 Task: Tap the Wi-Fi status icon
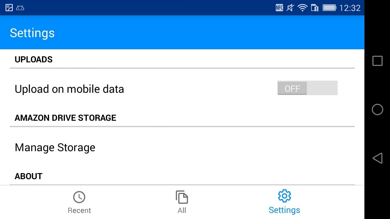(x=303, y=8)
